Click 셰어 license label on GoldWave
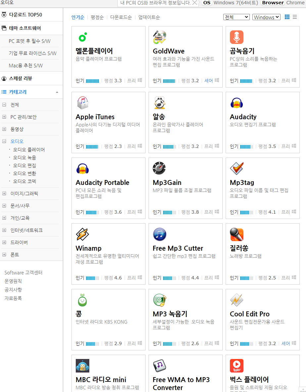Screen dimensions: 306x392 (x=208, y=81)
